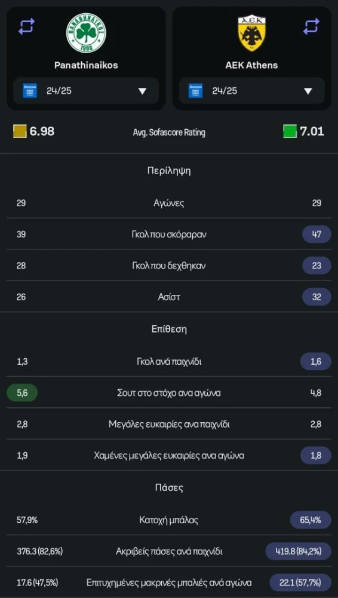Click the league logo in Panathinaikos season selector
The height and width of the screenshot is (598, 338).
coord(30,91)
